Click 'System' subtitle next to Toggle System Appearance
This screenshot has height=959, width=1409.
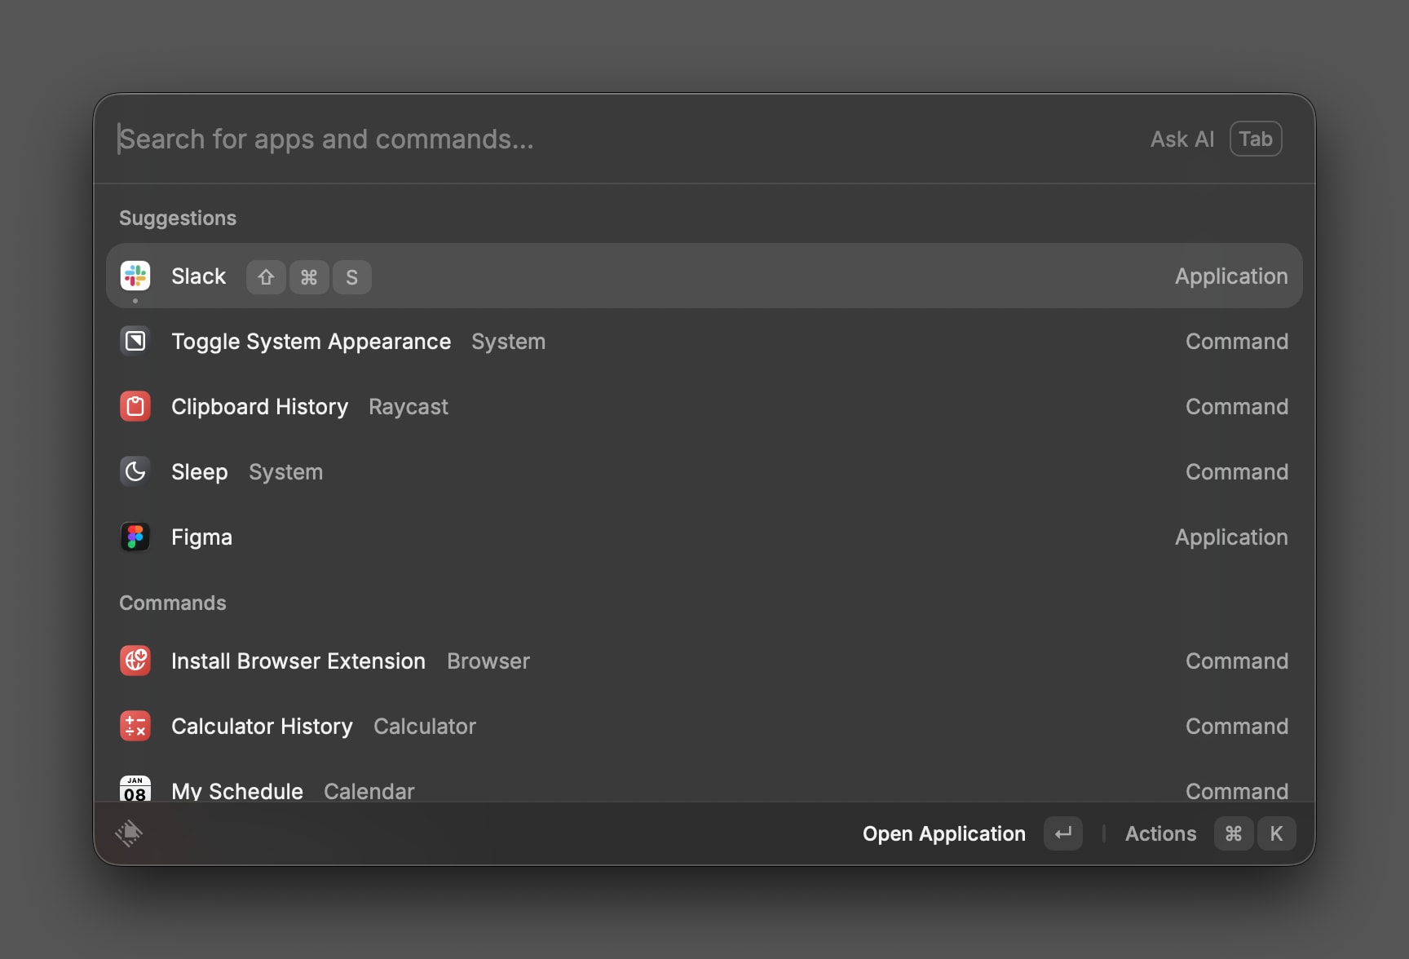(508, 342)
